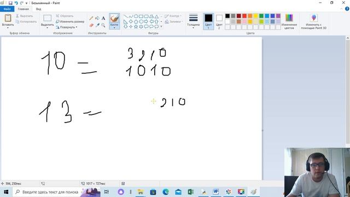Select the Magnifier tool
Viewport: 350px width, 197px height.
click(x=103, y=25)
